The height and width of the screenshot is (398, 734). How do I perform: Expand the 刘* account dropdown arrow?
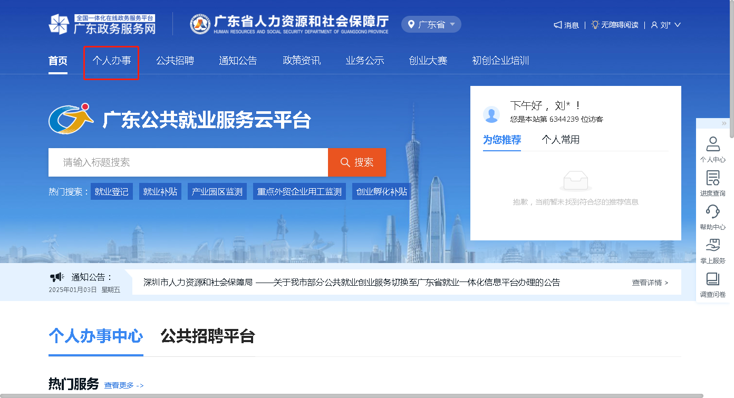click(678, 25)
